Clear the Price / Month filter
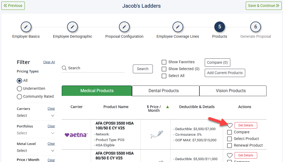Image resolution: width=283 pixels, height=162 pixels. 51,160
